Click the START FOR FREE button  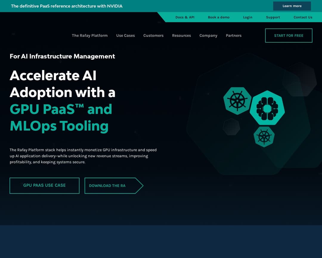289,36
